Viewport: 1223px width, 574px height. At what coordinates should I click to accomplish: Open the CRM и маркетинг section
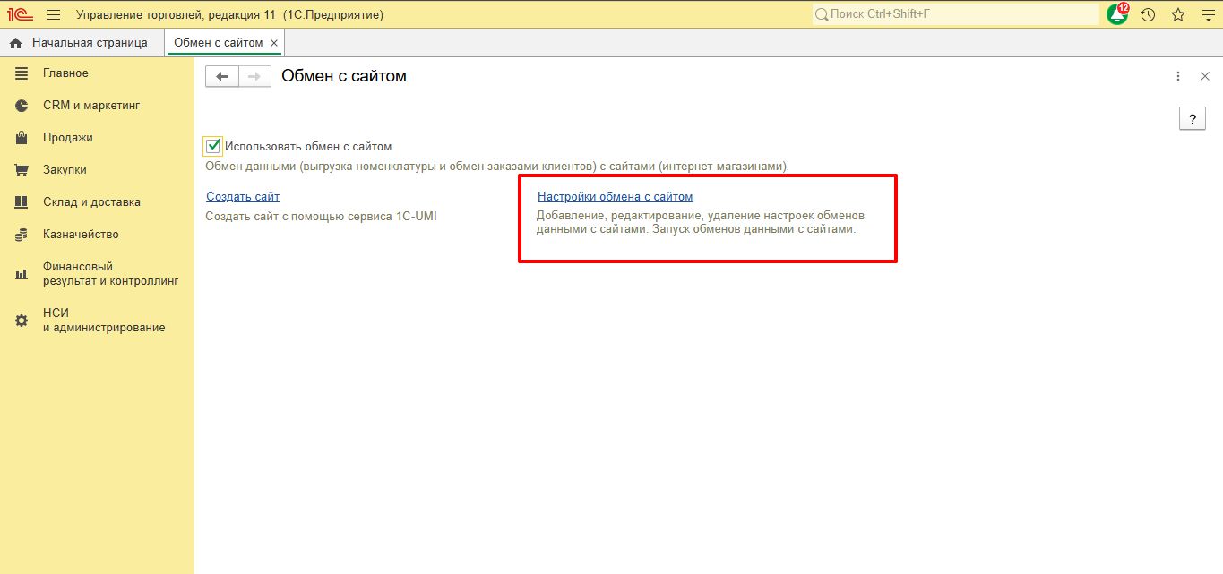91,106
